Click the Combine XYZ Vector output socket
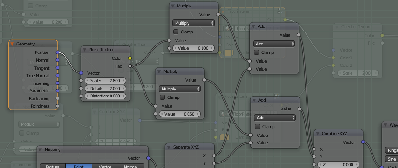This screenshot has height=168, width=398. coord(363,142)
